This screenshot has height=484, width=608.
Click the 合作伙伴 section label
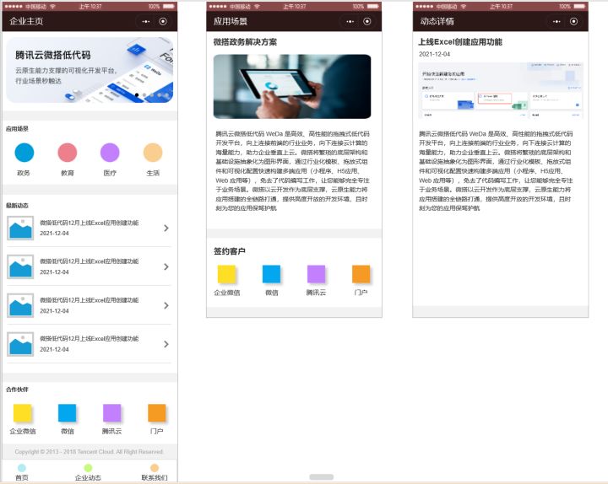tap(17, 390)
